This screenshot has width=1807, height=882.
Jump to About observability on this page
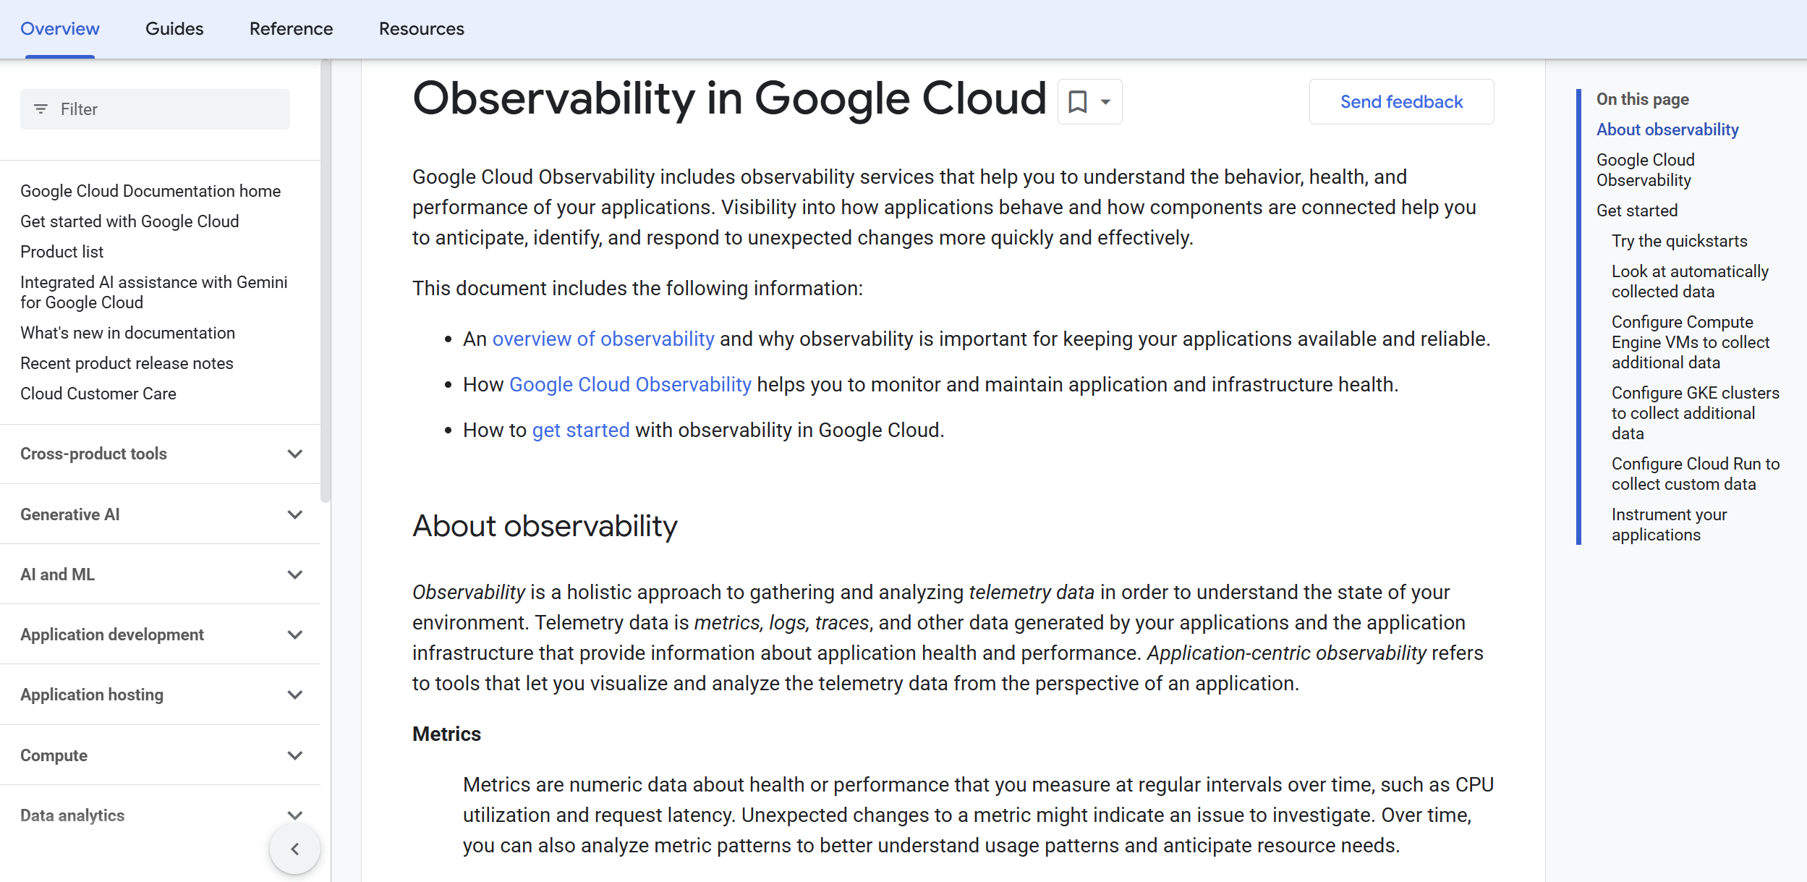(x=1667, y=129)
